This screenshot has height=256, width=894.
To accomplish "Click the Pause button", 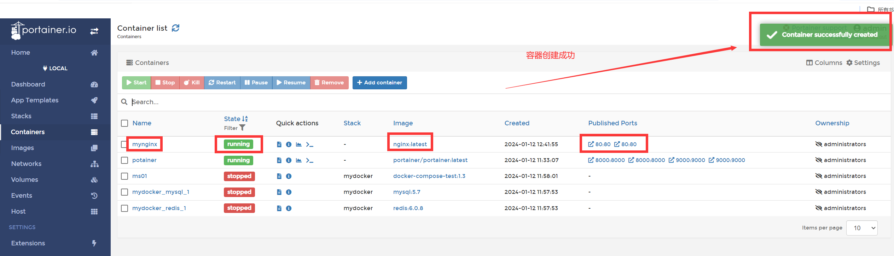I will pyautogui.click(x=256, y=83).
